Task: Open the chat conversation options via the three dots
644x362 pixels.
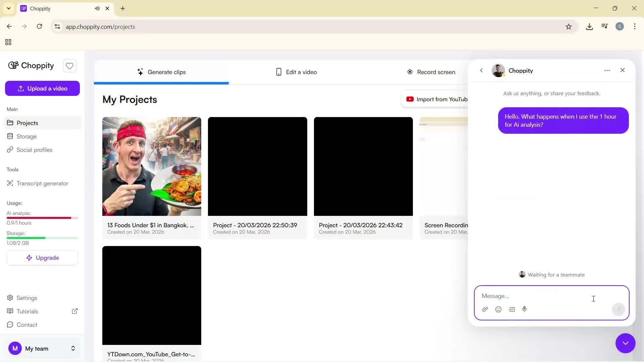Action: [x=607, y=70]
